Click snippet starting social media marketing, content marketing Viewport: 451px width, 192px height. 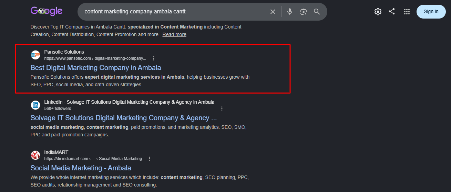pos(139,131)
